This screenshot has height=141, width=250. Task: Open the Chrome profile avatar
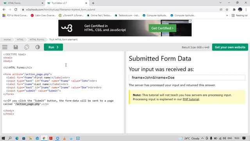point(240,9)
